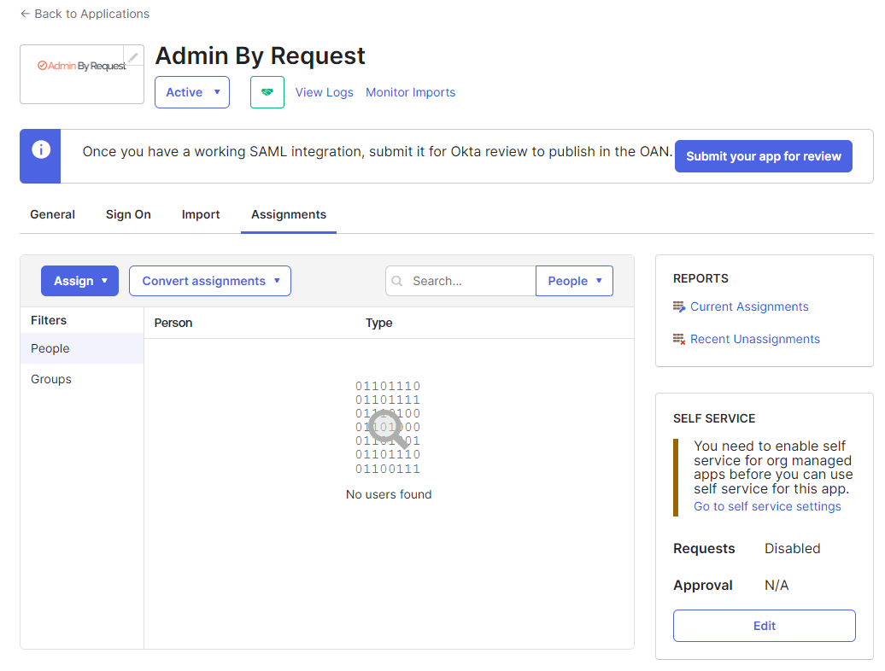Image resolution: width=885 pixels, height=671 pixels.
Task: Select the Assignments tab
Action: [289, 214]
